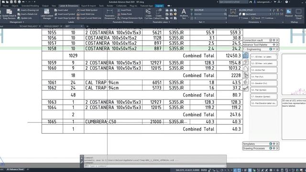Select first category icon in Engineering palette
Viewport: 306px width, 172px height.
245,55
